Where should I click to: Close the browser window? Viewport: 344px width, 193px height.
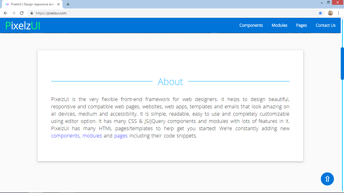(x=337, y=3)
